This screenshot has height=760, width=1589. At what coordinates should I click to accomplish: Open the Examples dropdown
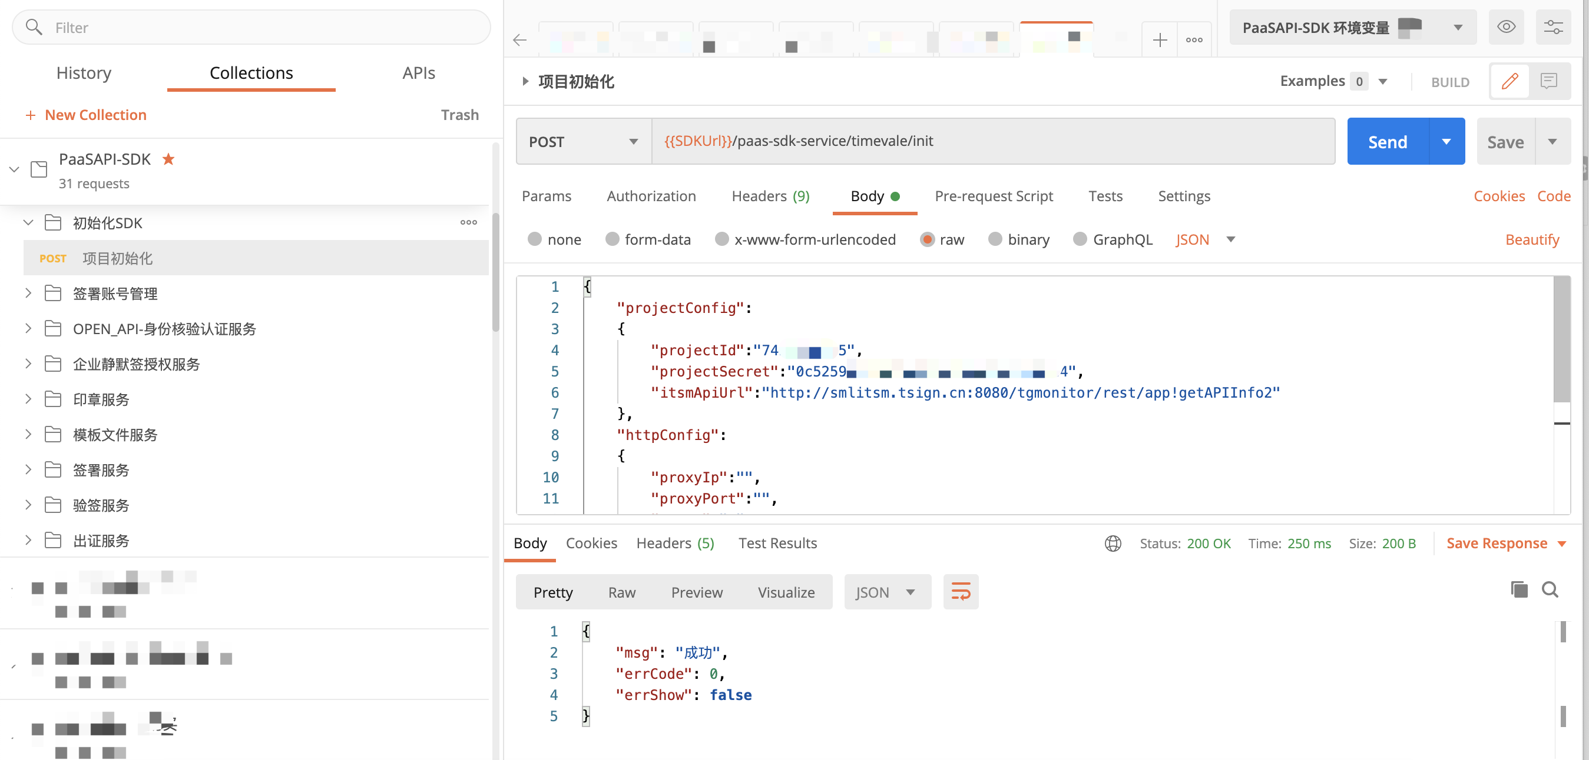click(x=1383, y=81)
